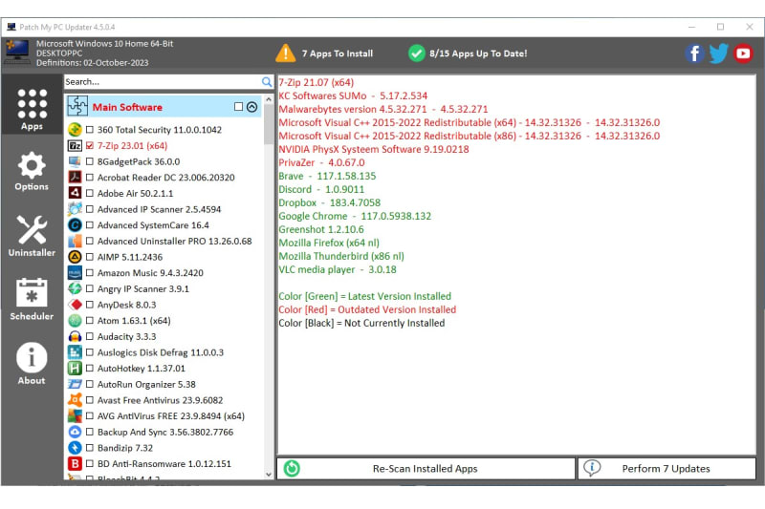Image resolution: width=765 pixels, height=509 pixels.
Task: Click the BD Anti-Ransomware icon
Action: [75, 464]
